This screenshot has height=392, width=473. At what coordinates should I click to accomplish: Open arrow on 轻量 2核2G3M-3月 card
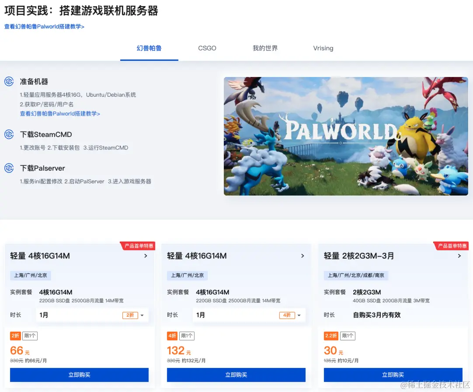(x=459, y=256)
